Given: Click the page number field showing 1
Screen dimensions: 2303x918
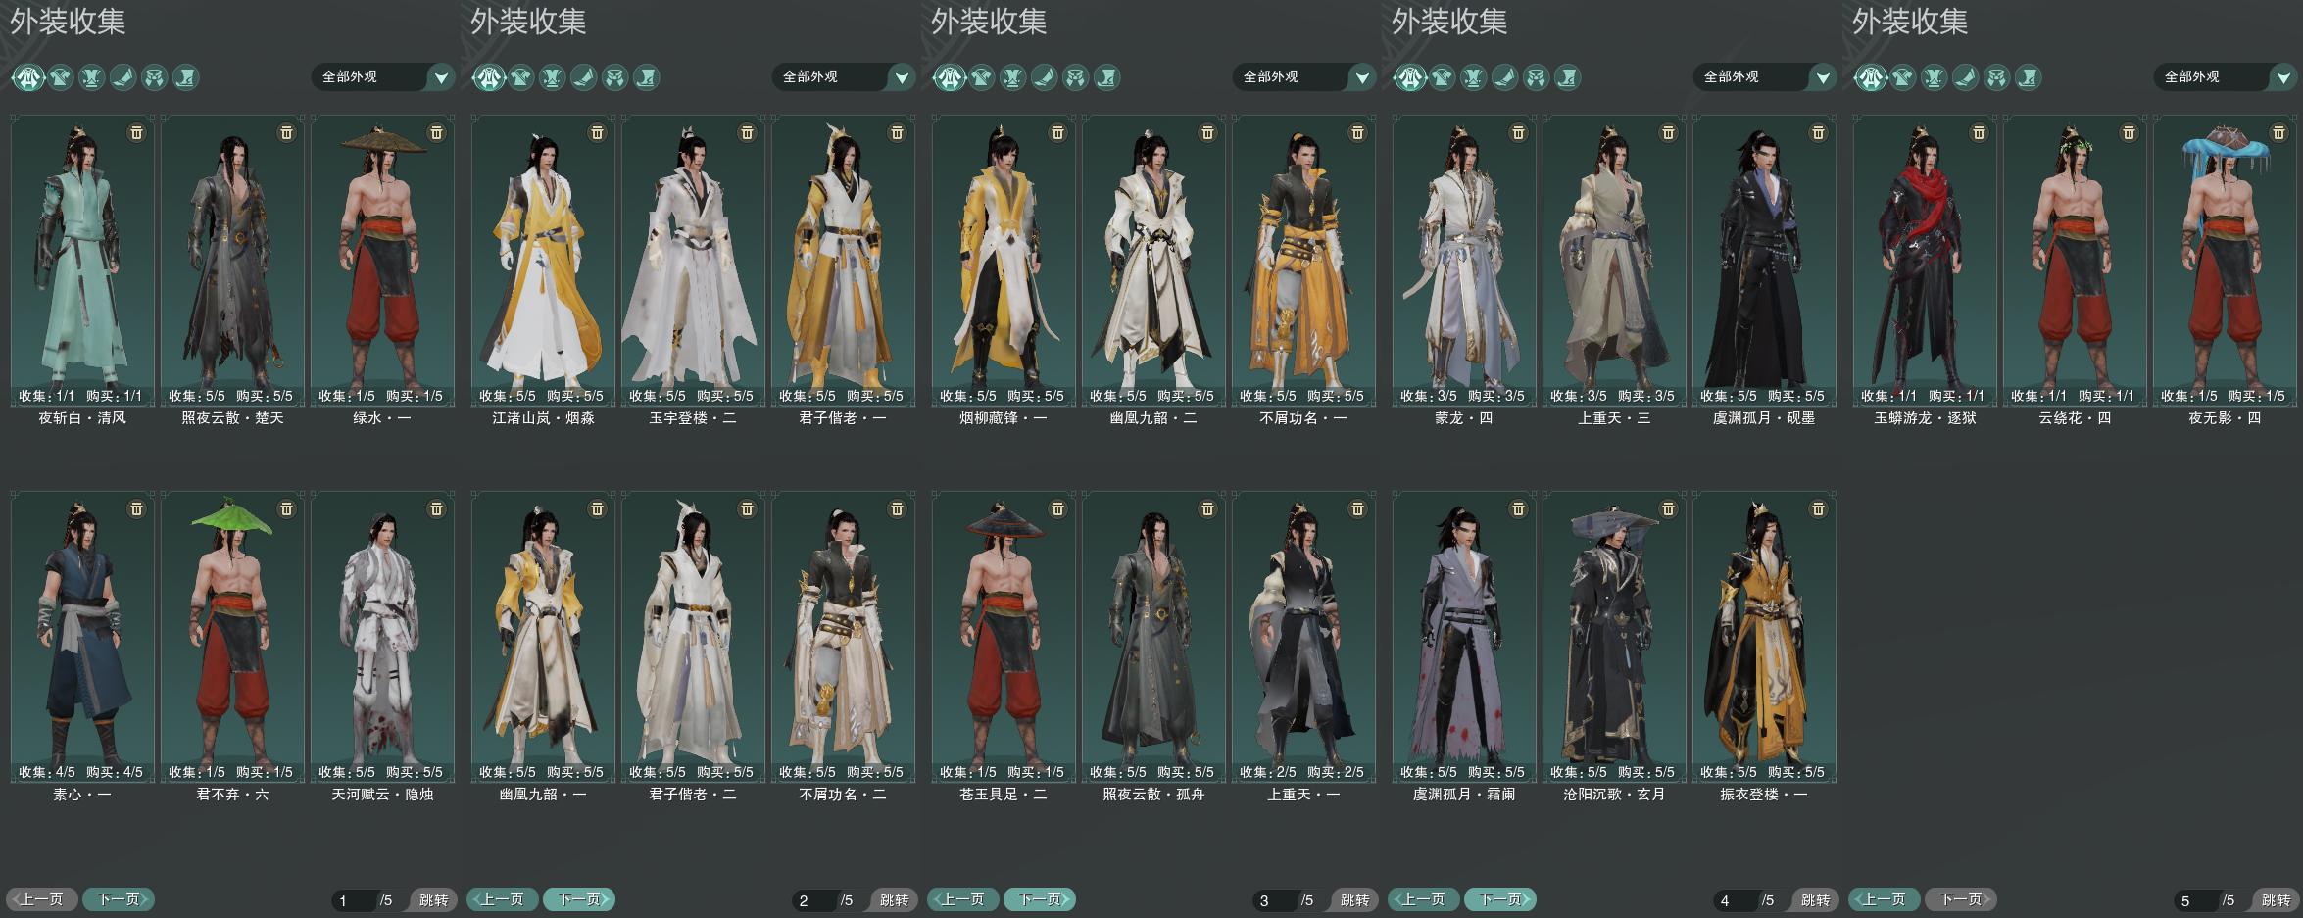Looking at the screenshot, I should [355, 900].
